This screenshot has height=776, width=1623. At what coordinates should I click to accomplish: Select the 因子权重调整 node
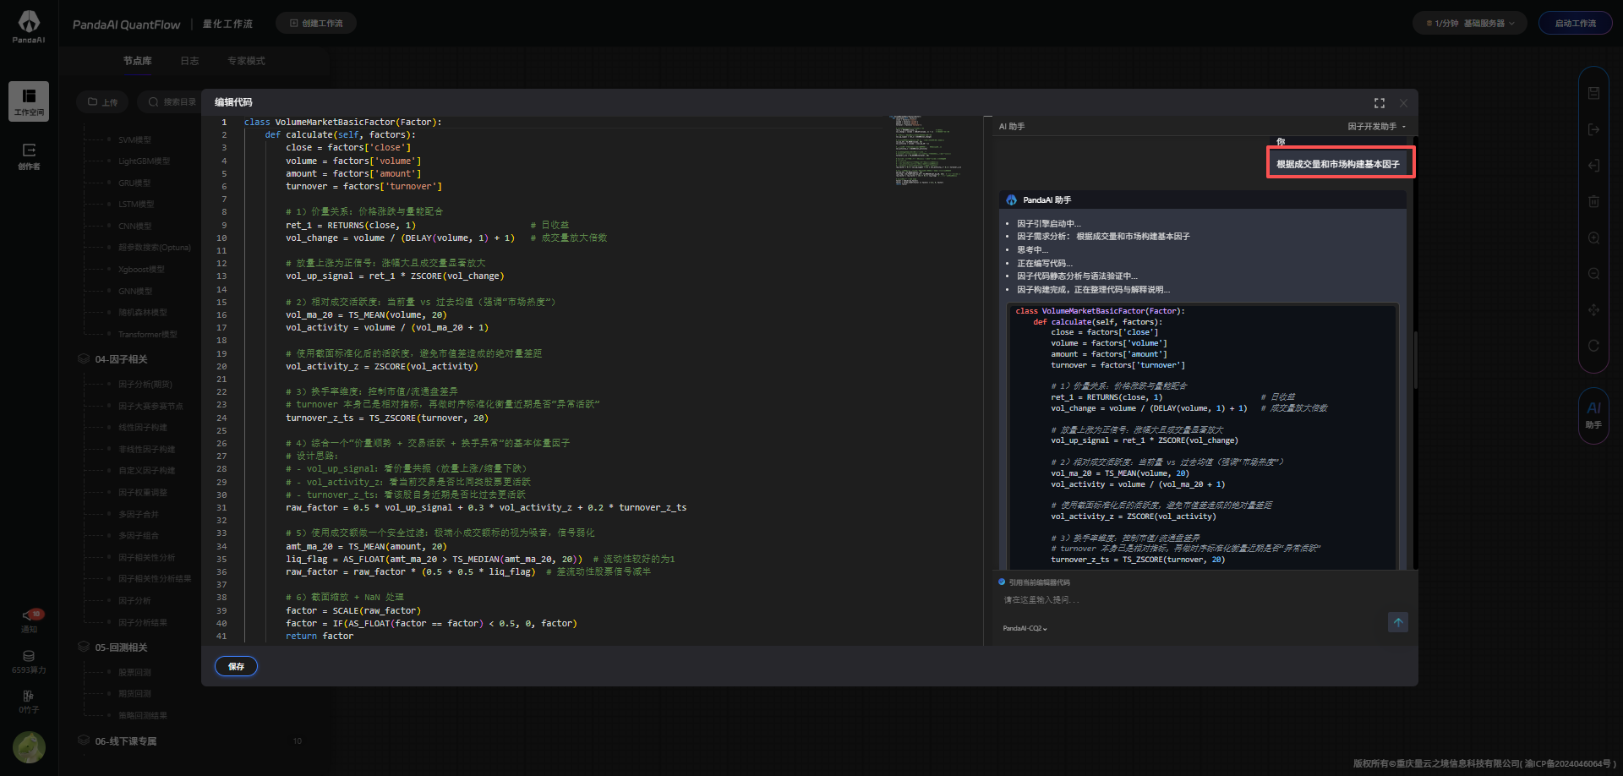coord(143,492)
